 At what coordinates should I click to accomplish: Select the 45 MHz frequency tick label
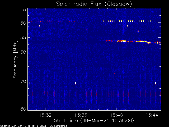coord(23,10)
